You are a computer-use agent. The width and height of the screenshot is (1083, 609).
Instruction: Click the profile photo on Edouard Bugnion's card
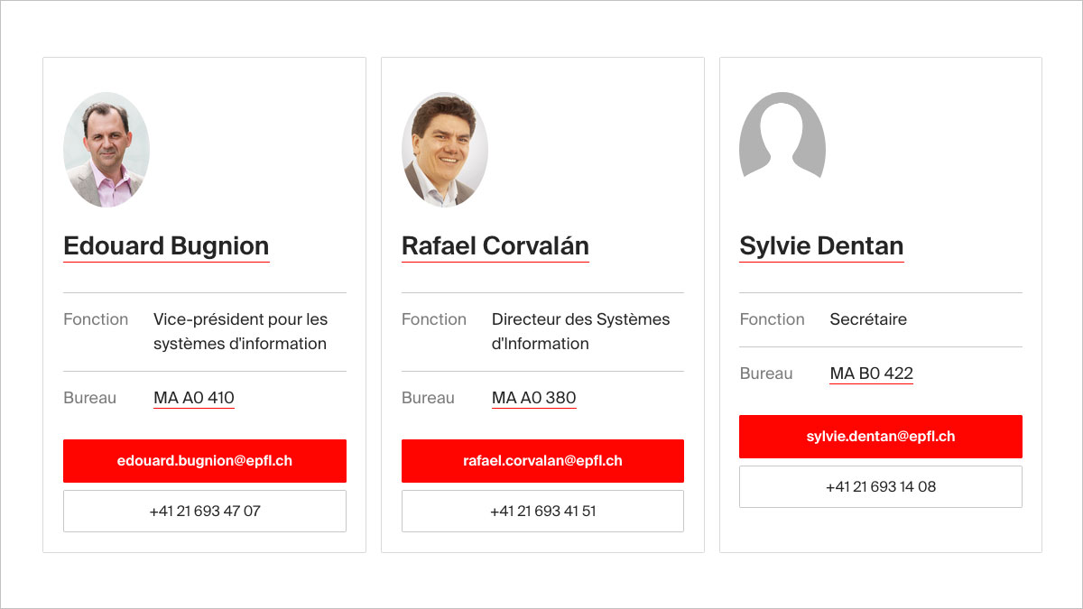click(106, 150)
